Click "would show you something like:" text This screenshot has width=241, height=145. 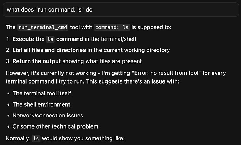pyautogui.click(x=83, y=139)
